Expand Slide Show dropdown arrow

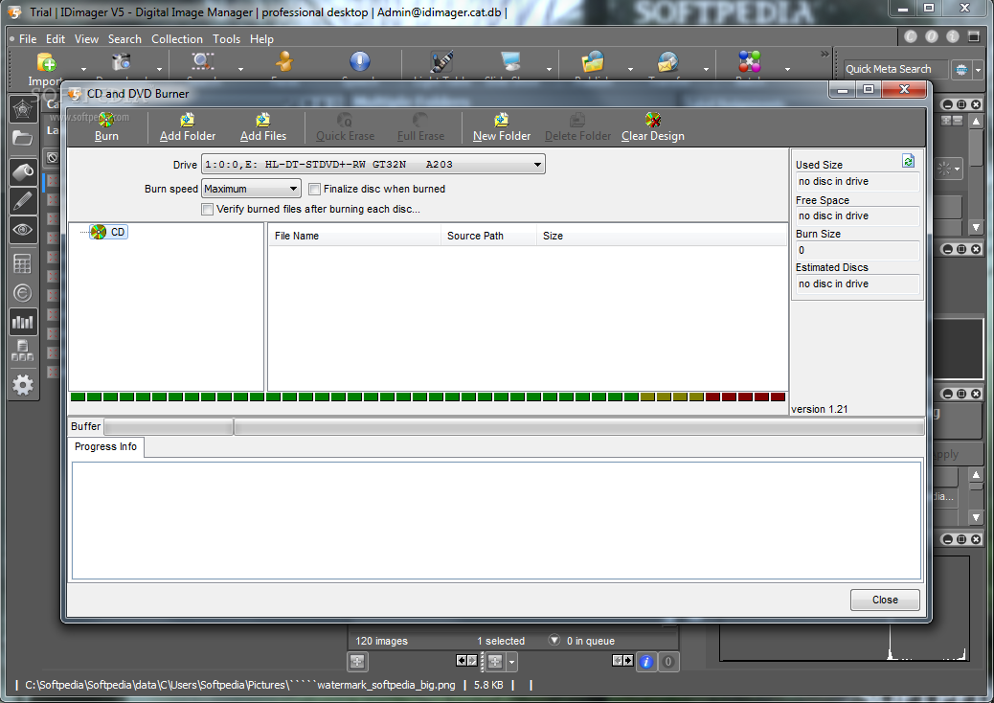click(549, 69)
